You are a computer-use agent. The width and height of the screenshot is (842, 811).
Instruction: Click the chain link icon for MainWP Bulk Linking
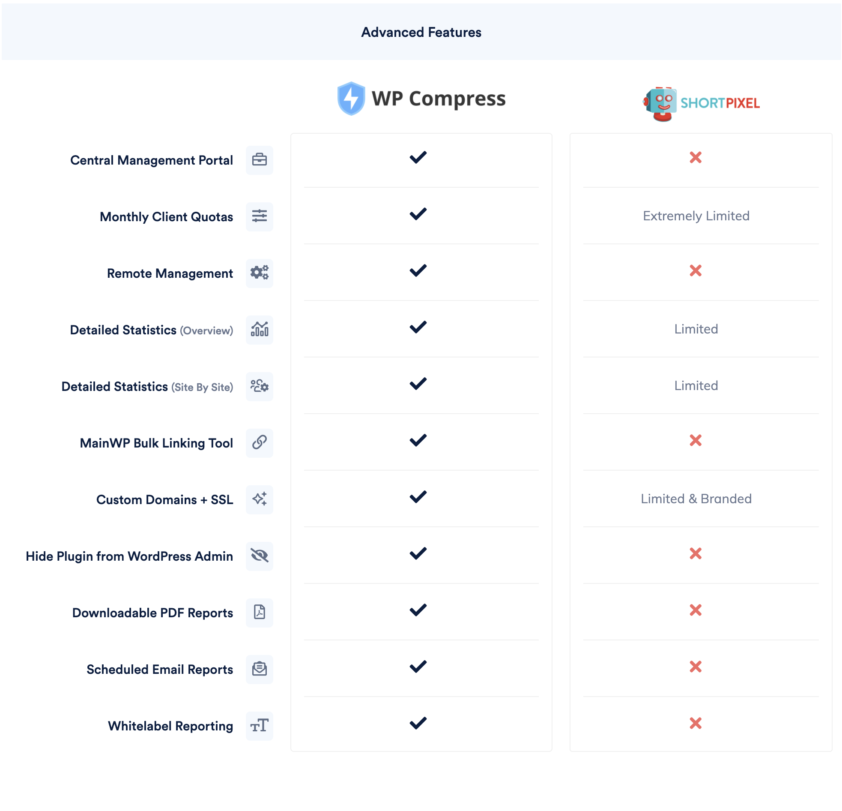pyautogui.click(x=259, y=443)
